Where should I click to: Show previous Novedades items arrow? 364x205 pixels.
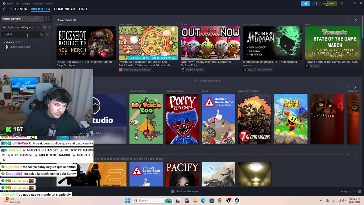click(x=349, y=20)
